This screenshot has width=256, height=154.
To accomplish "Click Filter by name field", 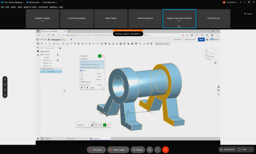I will pos(51,48).
